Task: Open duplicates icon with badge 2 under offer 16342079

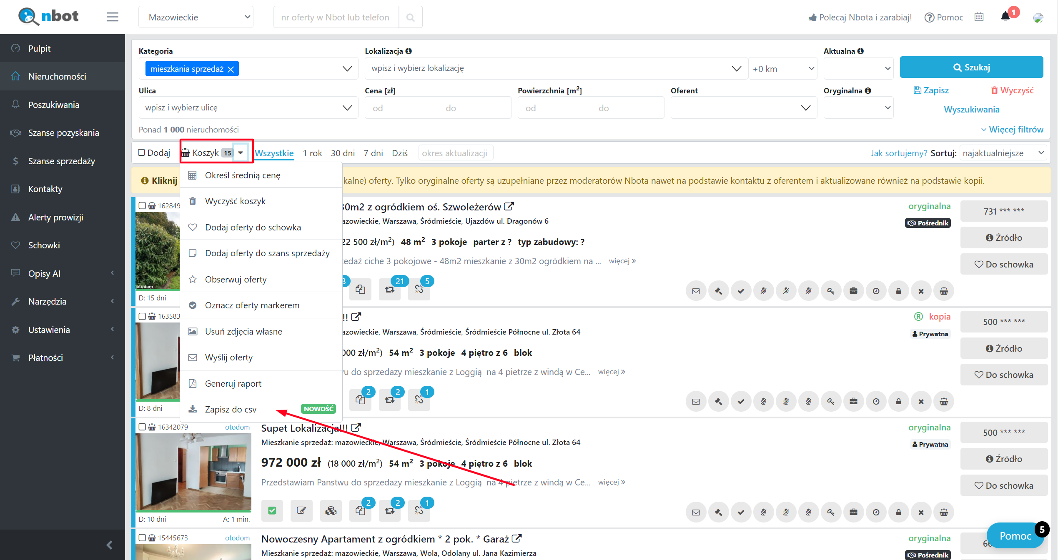Action: (x=360, y=510)
